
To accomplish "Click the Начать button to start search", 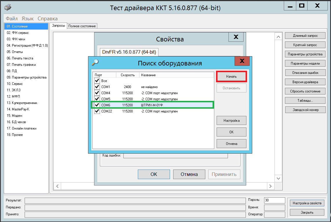I will pos(231,77).
